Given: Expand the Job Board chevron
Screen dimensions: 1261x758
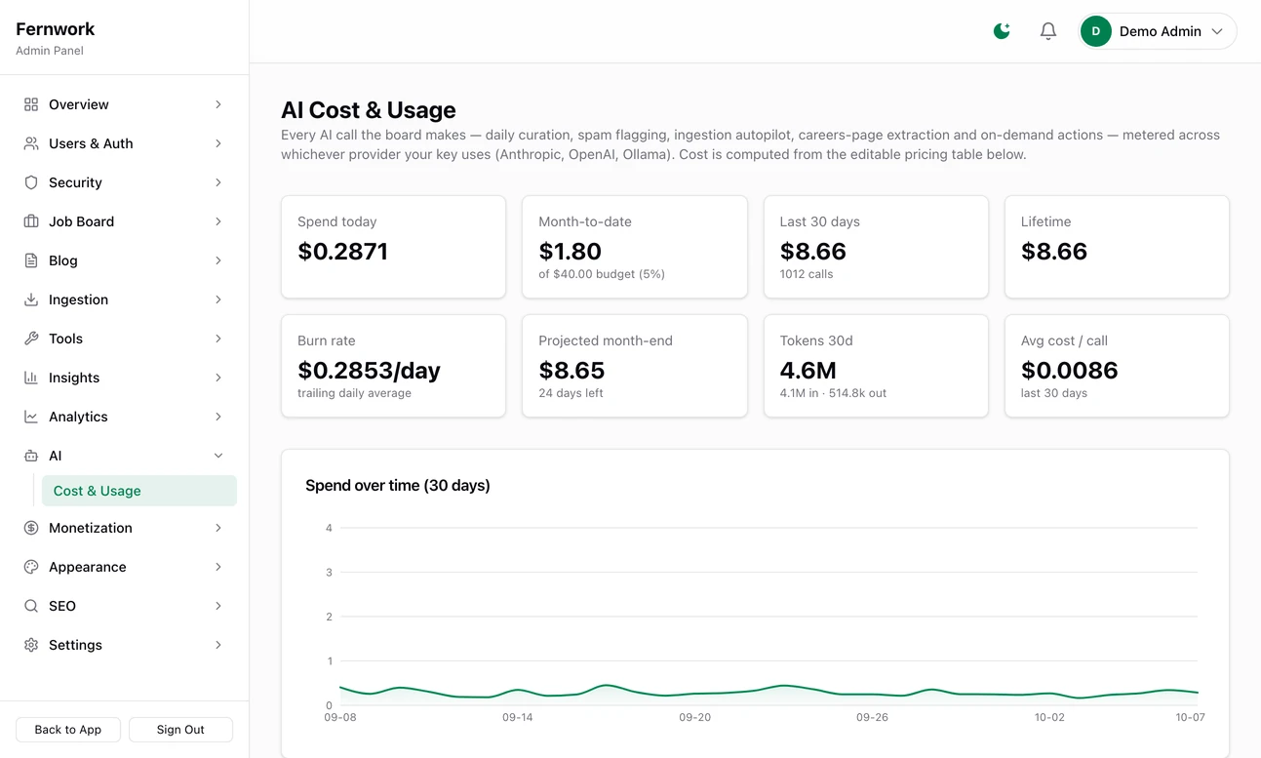Looking at the screenshot, I should 218,221.
